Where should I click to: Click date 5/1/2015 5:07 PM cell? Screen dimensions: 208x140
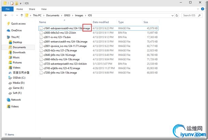coord(102,64)
